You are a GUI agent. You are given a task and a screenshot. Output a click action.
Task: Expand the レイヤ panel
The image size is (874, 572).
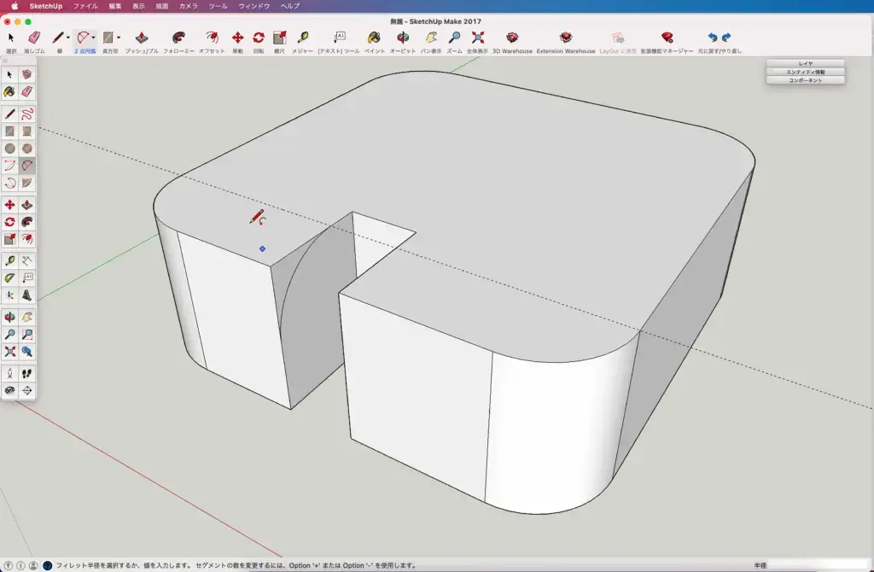pyautogui.click(x=806, y=63)
